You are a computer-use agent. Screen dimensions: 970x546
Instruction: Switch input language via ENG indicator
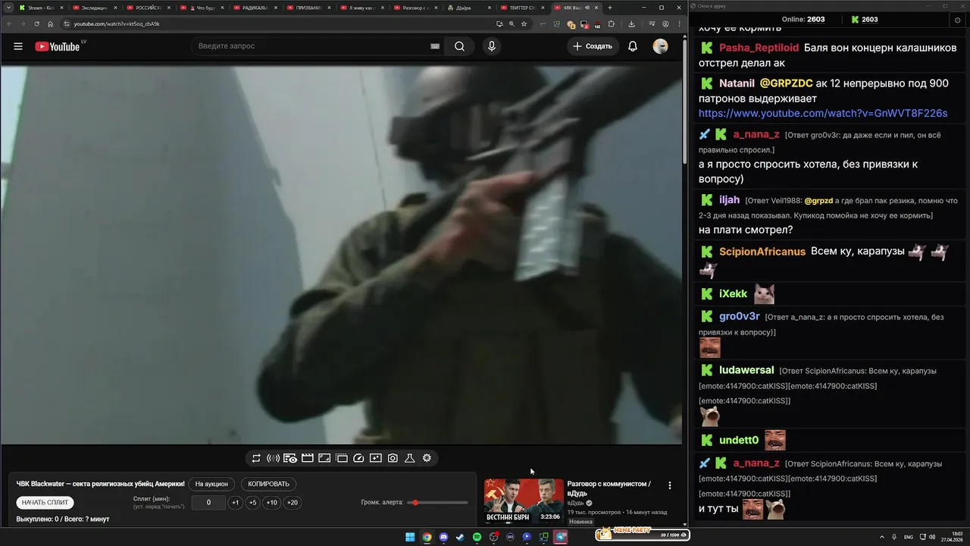click(x=909, y=537)
